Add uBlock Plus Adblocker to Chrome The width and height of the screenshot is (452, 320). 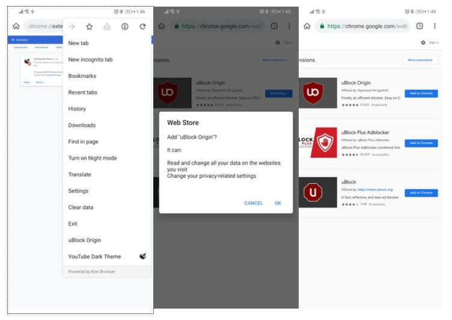coord(421,143)
